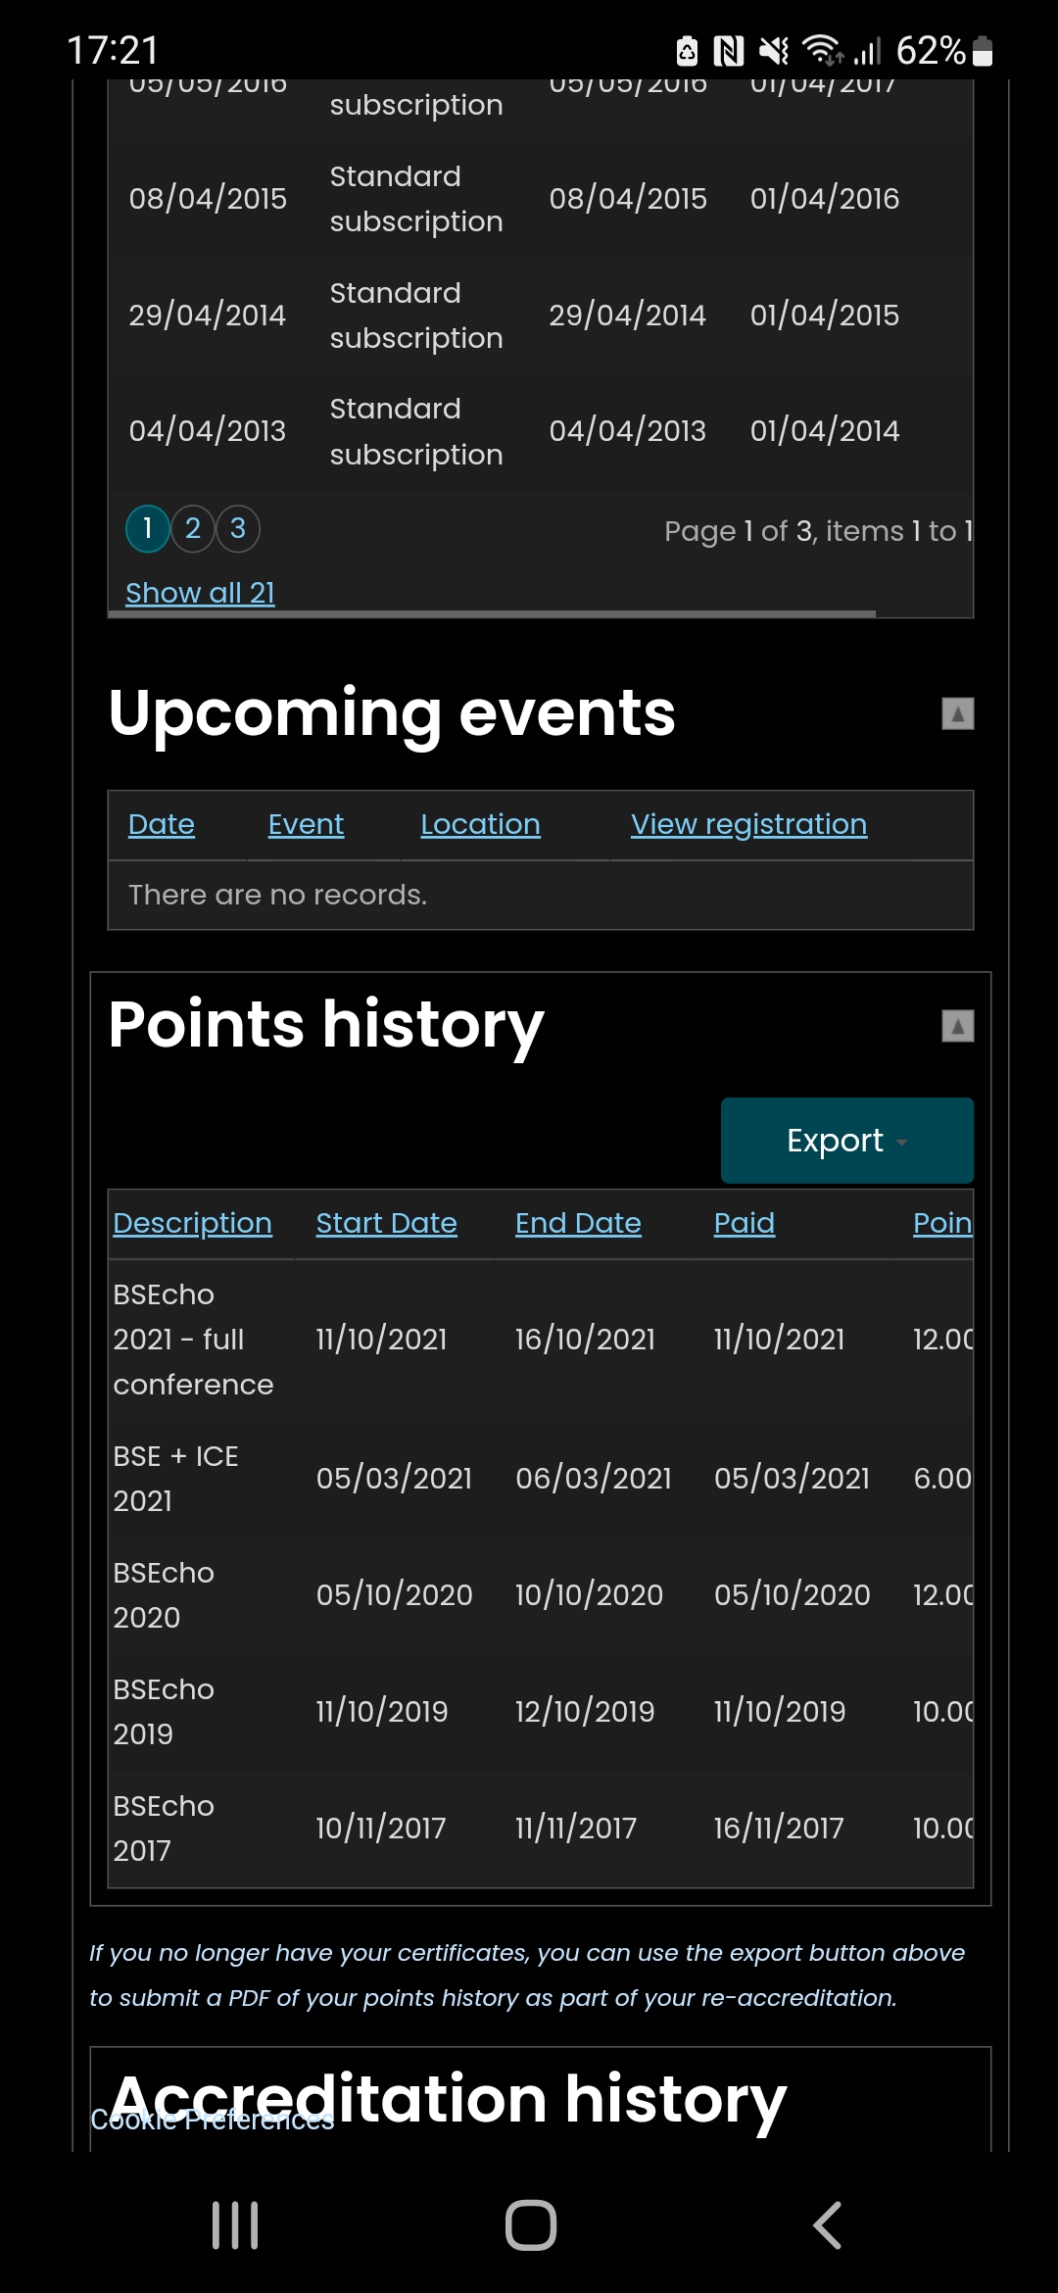Viewport: 1058px width, 2293px height.
Task: Sort upcoming events by Location
Action: point(480,825)
